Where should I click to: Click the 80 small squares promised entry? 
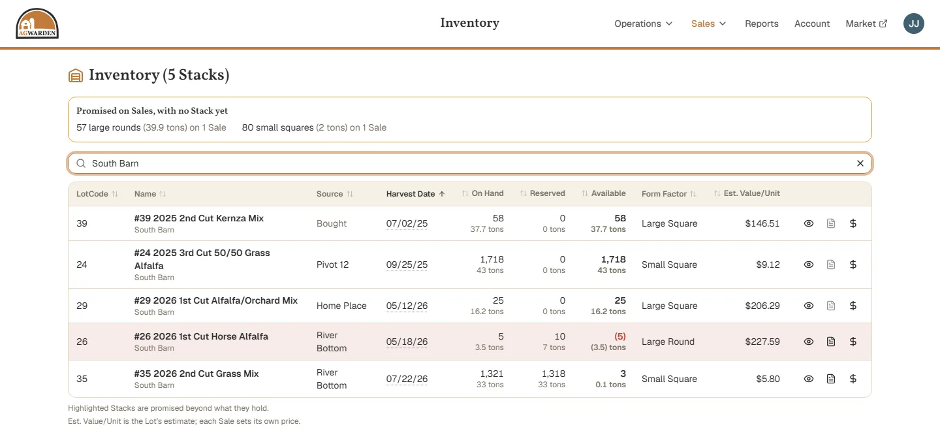314,127
